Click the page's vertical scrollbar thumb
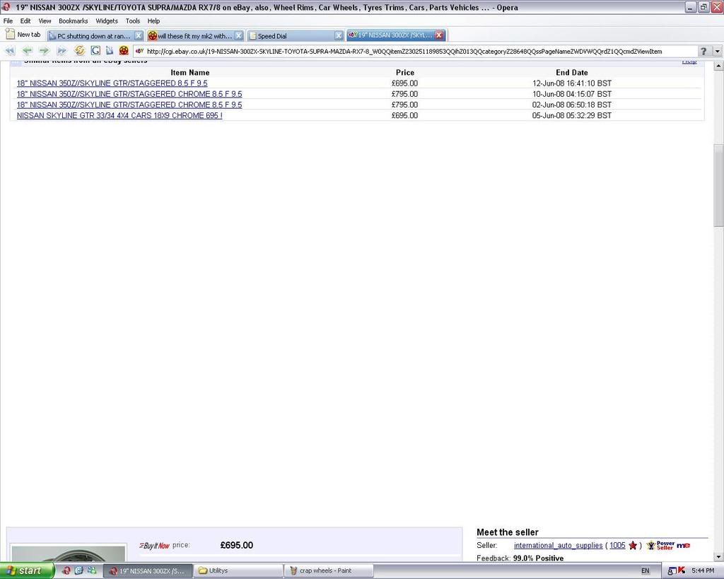 718,185
